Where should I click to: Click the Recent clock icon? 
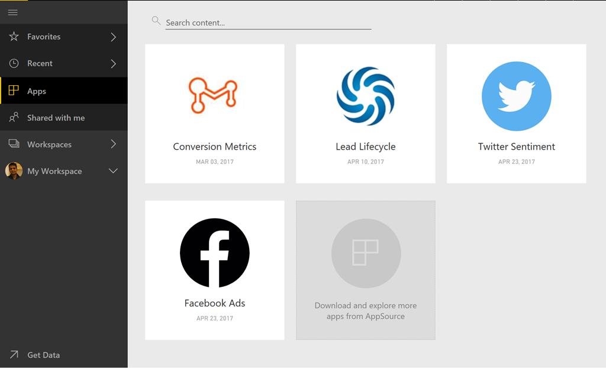[14, 63]
